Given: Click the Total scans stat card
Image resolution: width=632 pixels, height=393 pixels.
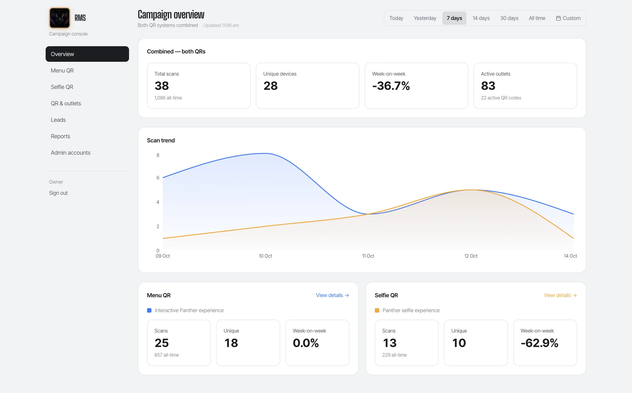Looking at the screenshot, I should coord(199,86).
